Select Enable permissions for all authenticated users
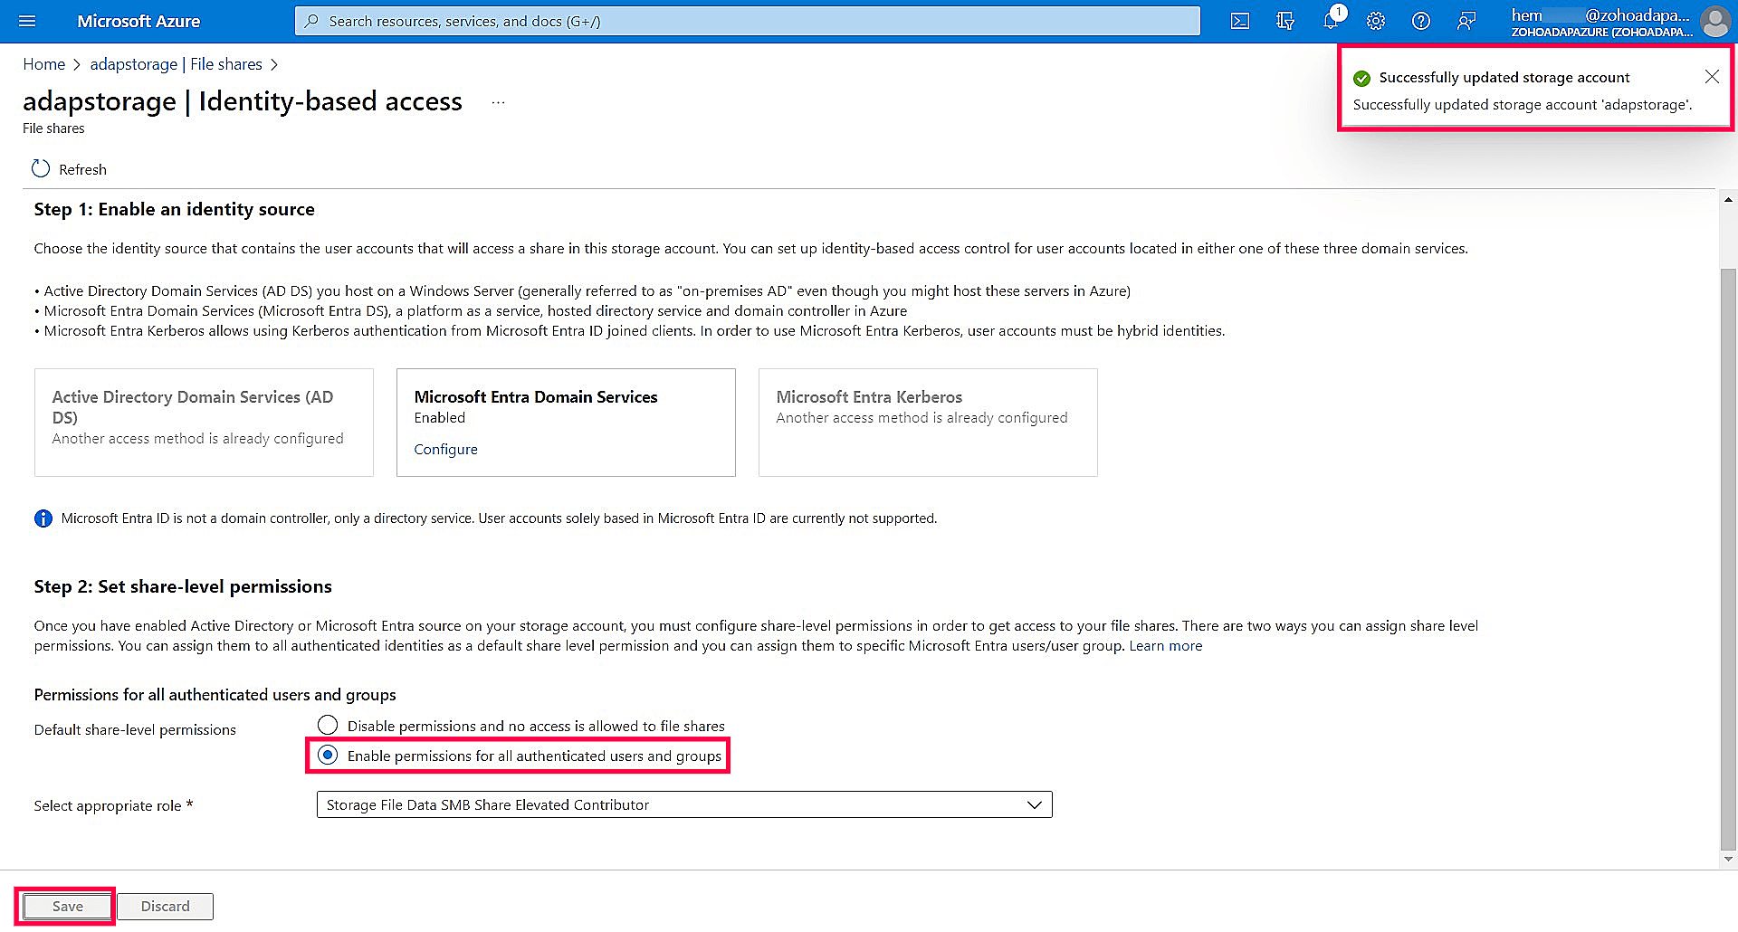This screenshot has height=932, width=1738. click(x=328, y=755)
